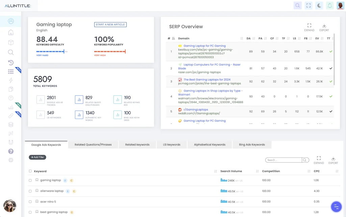The height and width of the screenshot is (217, 346).
Task: Click the magnifier icon in top bar
Action: point(297,5)
